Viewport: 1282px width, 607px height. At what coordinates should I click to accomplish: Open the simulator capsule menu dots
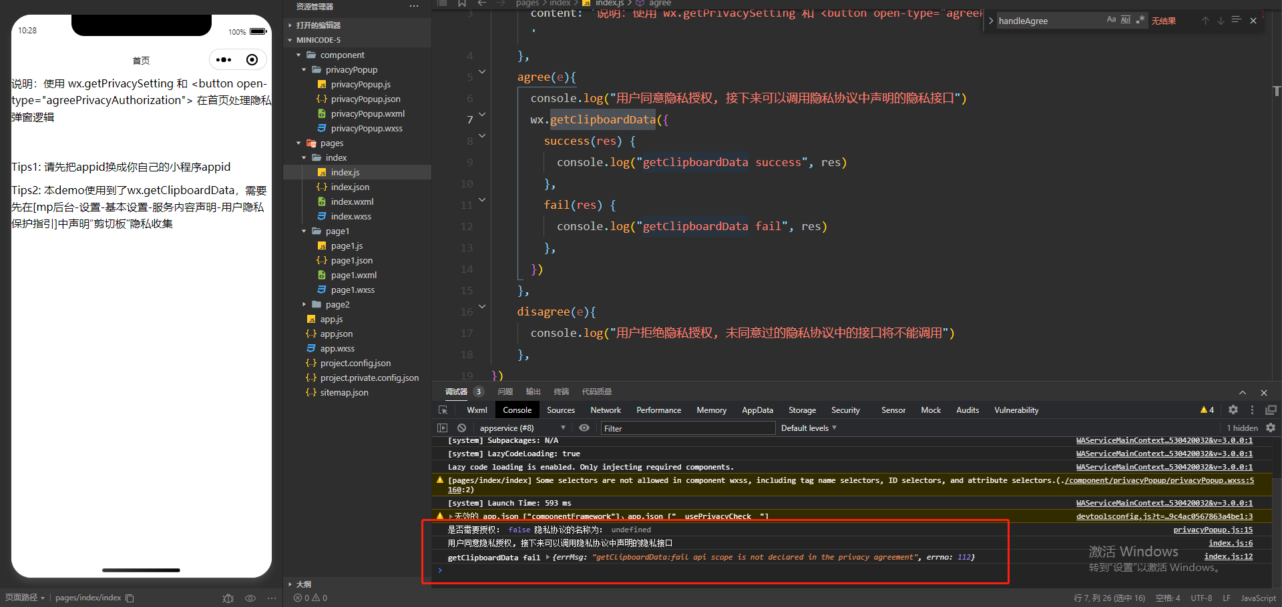(x=224, y=60)
